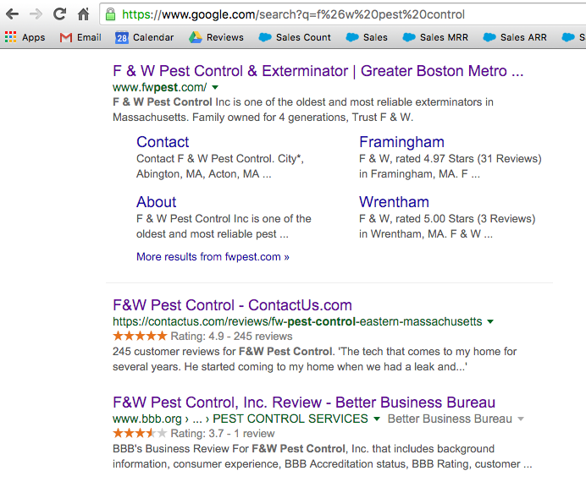The height and width of the screenshot is (482, 586).
Task: Open the Sales ARR bookmark
Action: tap(515, 37)
